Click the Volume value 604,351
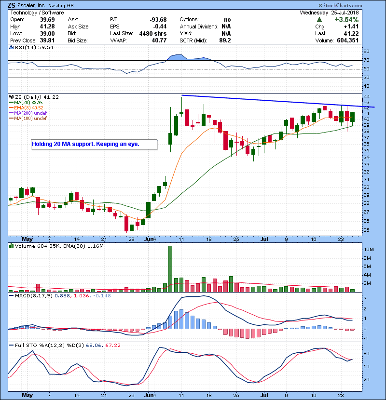386x400 pixels. point(348,40)
